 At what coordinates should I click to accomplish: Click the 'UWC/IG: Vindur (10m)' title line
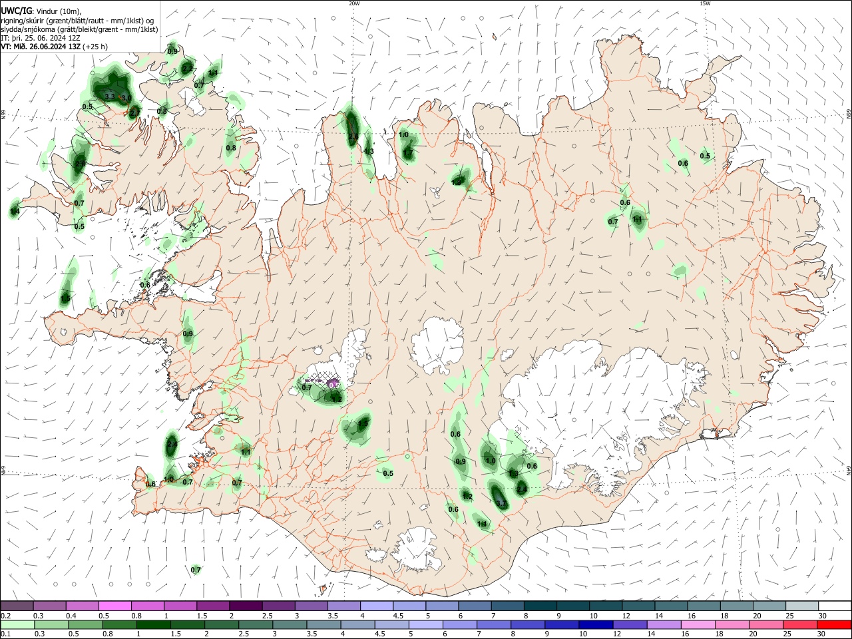pyautogui.click(x=41, y=11)
